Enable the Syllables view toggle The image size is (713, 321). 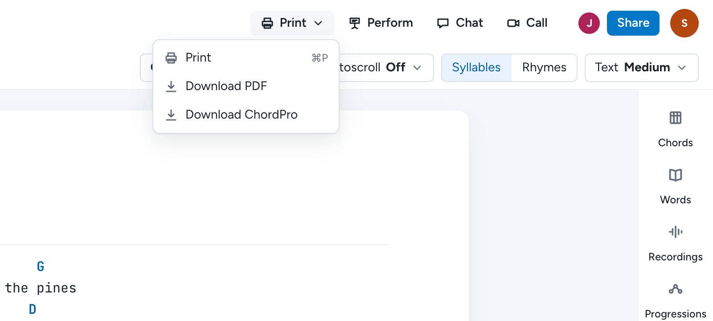[476, 68]
